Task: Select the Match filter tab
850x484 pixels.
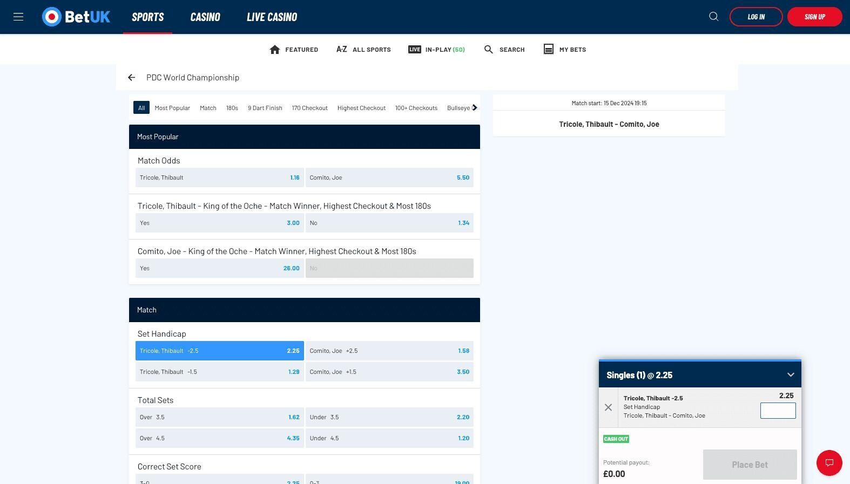Action: point(208,108)
